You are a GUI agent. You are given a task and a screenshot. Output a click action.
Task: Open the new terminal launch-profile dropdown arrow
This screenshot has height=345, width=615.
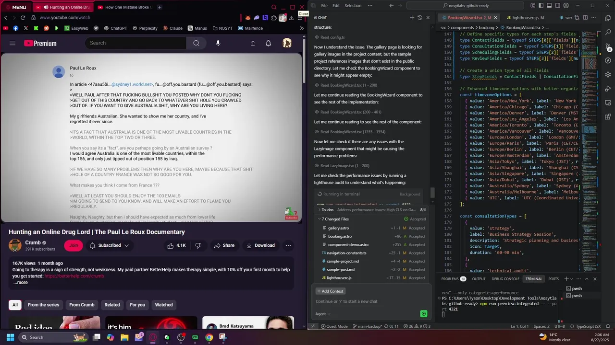(572, 279)
